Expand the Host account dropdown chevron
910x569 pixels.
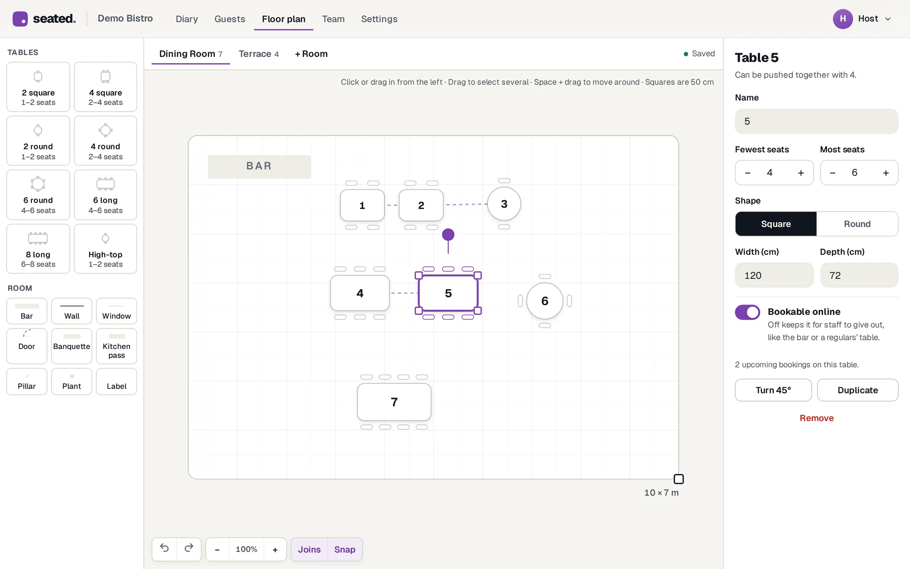pyautogui.click(x=888, y=19)
